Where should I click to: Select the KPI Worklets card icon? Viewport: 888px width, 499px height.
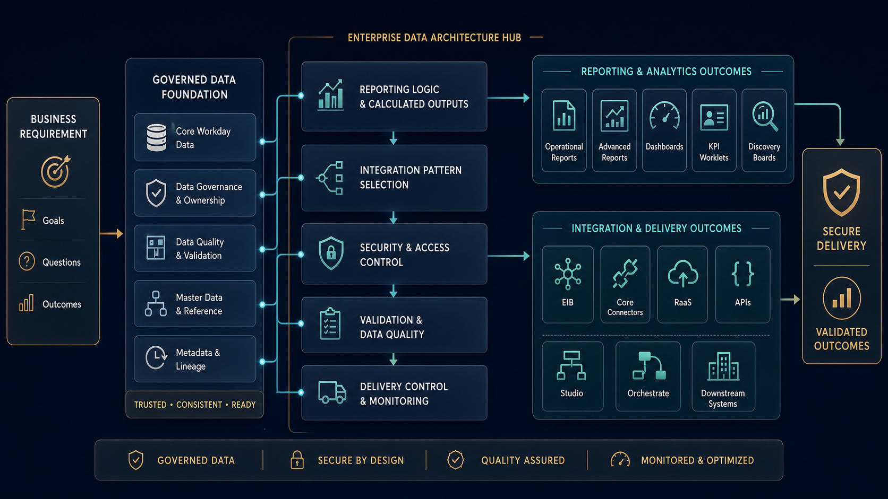(x=714, y=117)
